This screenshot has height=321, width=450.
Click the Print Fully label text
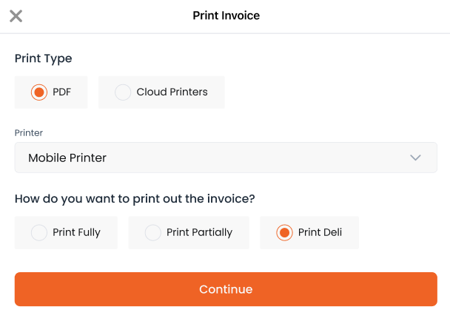tap(76, 232)
